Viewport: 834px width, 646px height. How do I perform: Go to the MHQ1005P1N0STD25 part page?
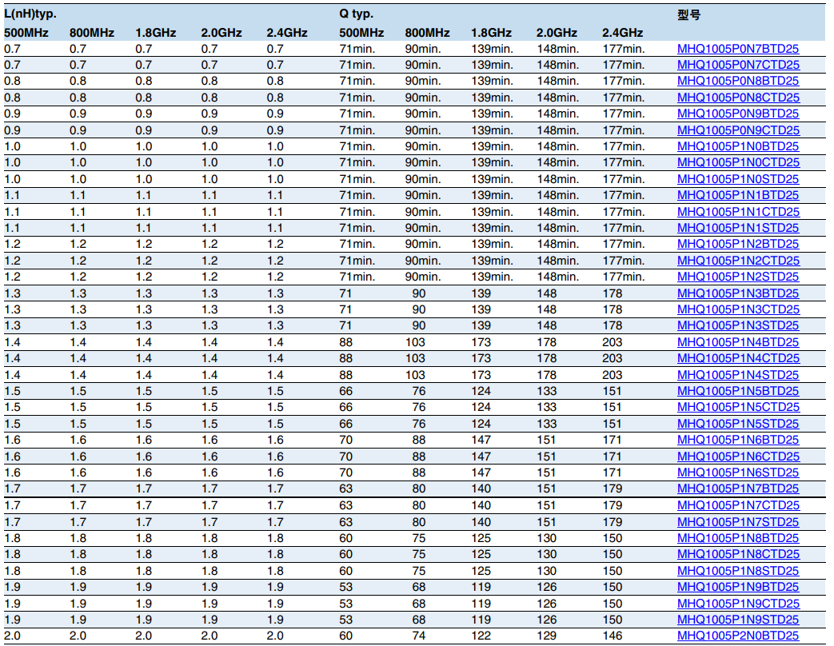(x=738, y=179)
